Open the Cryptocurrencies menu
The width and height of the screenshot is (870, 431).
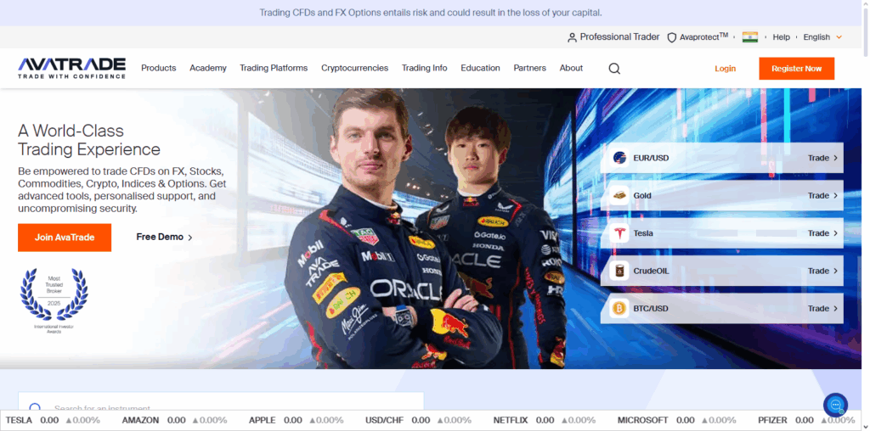[354, 68]
